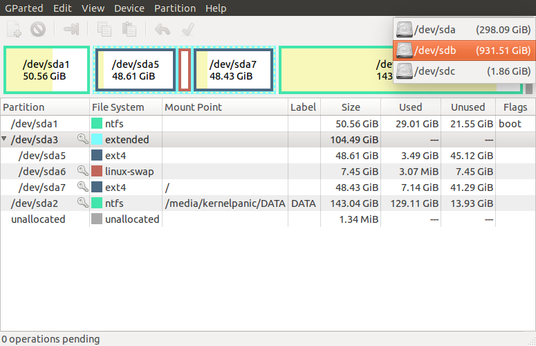Click the cyan extended color swatch
Screen dimensions: 536x346
pyautogui.click(x=97, y=139)
